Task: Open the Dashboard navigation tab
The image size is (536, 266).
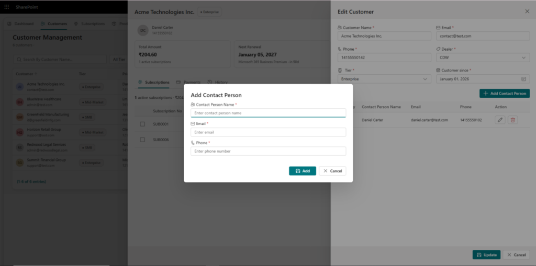Action: click(x=20, y=24)
